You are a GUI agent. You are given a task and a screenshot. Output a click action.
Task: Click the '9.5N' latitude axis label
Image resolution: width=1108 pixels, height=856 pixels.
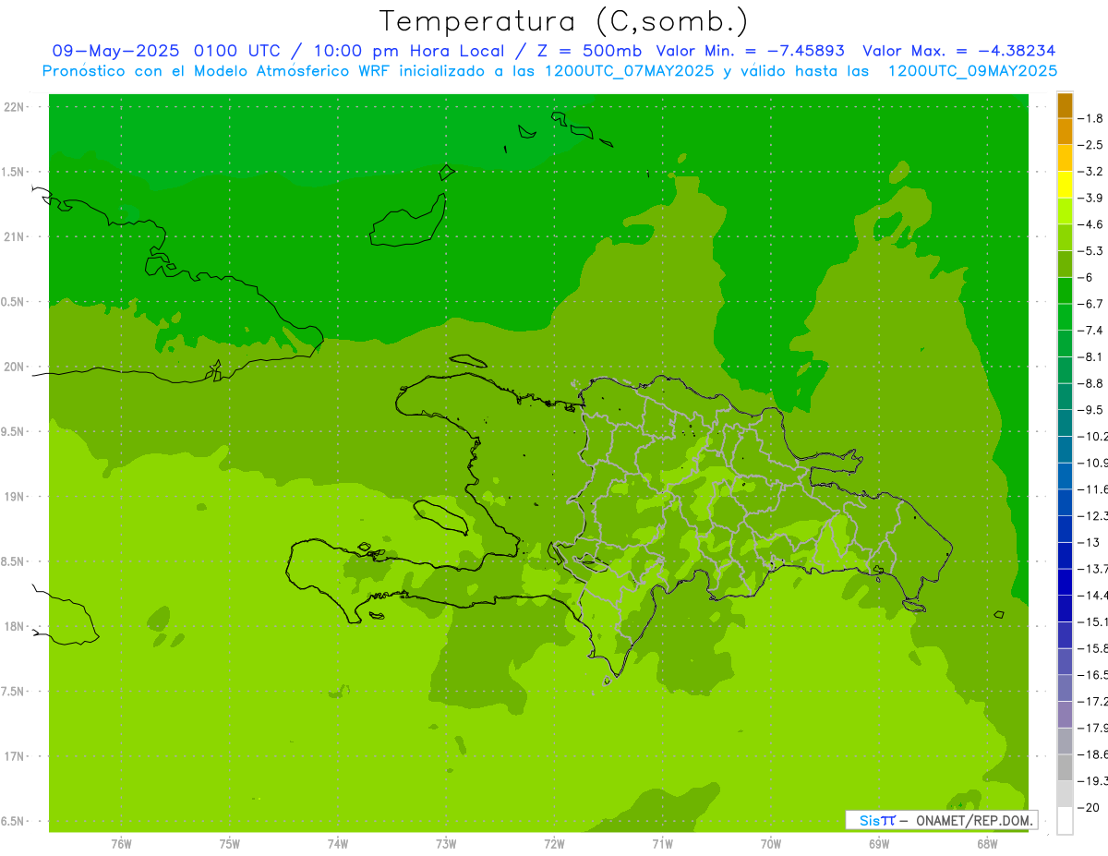(12, 432)
